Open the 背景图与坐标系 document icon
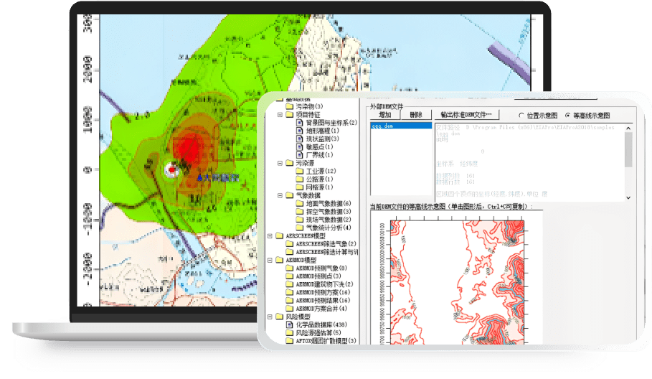The height and width of the screenshot is (379, 652). pos(300,123)
